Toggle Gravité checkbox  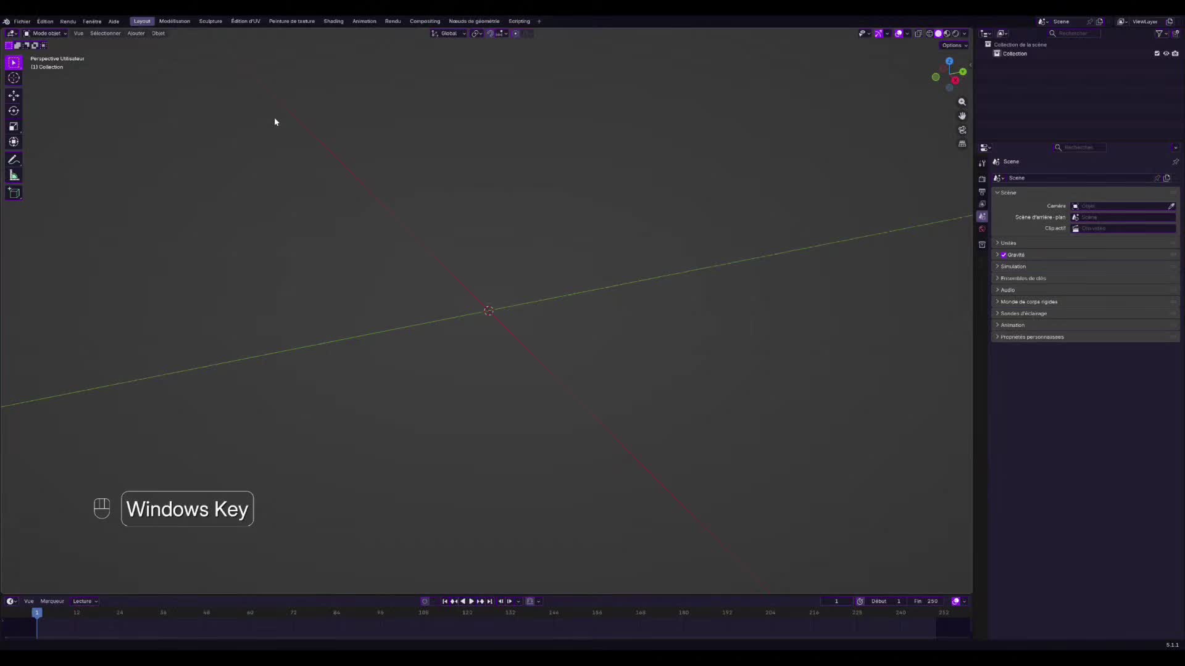pyautogui.click(x=1004, y=255)
